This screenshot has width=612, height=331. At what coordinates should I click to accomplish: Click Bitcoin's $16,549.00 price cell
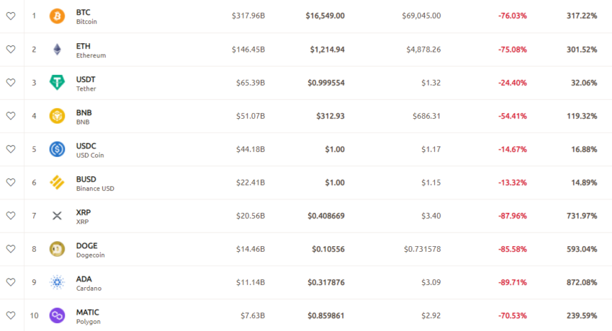[x=325, y=16]
